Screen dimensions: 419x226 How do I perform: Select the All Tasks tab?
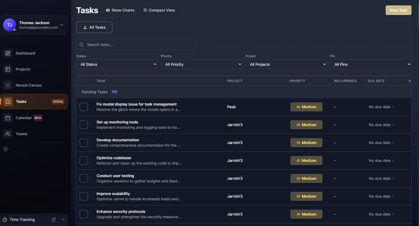pos(94,27)
